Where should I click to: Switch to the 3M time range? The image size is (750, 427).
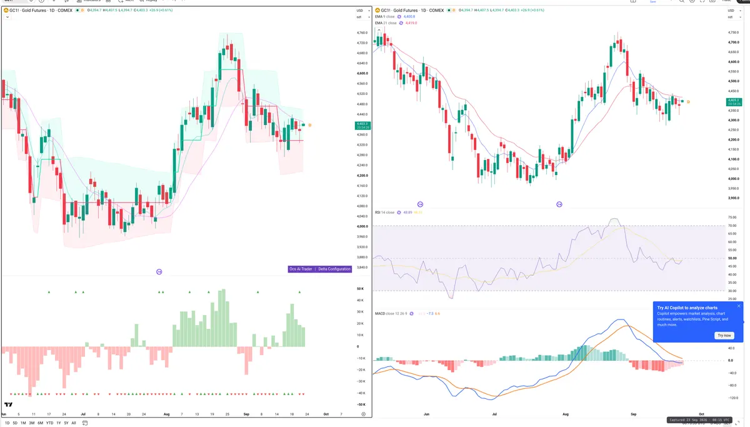(x=32, y=423)
